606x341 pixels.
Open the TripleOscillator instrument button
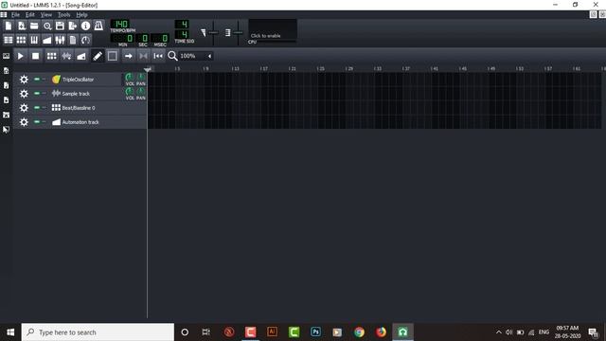click(x=85, y=80)
